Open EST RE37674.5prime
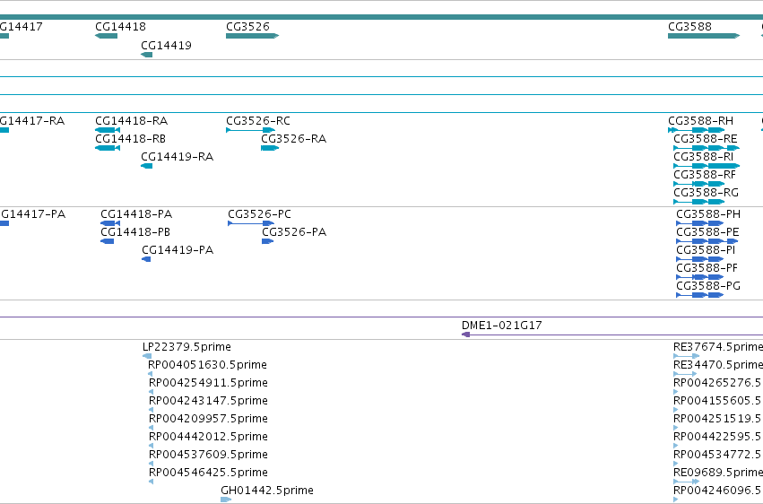 coord(687,356)
